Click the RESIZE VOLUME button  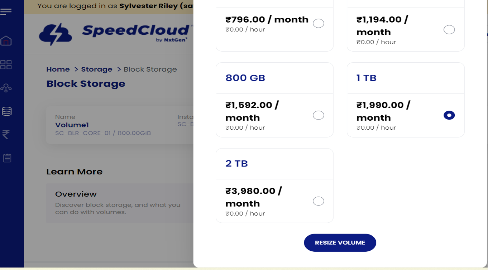coord(340,242)
